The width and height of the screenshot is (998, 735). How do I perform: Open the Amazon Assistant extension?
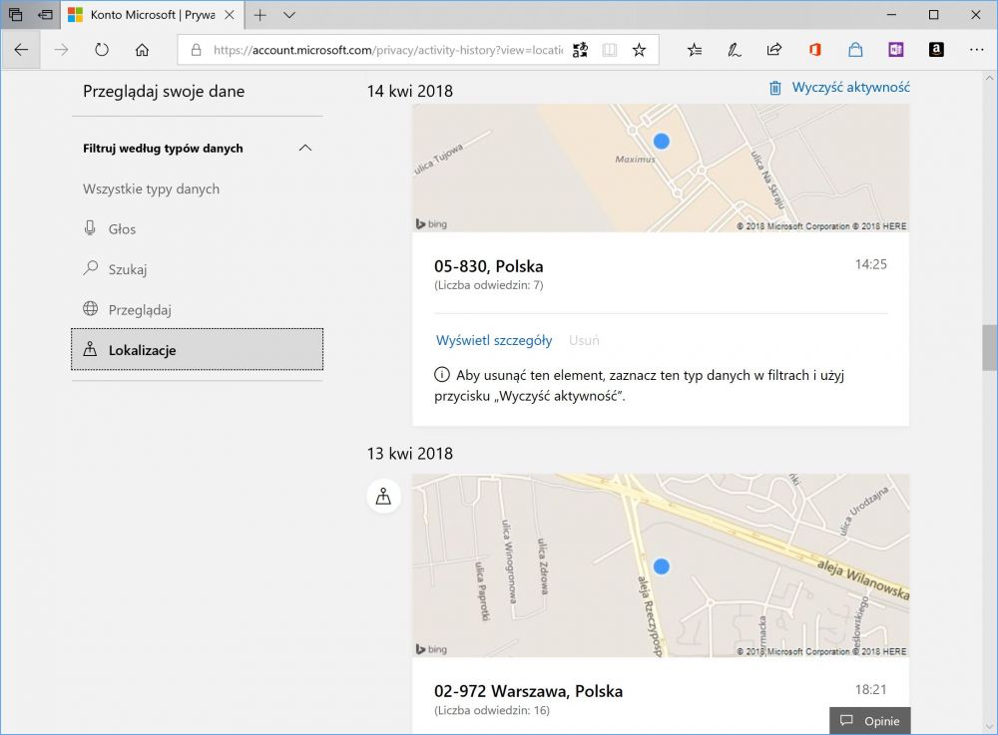pyautogui.click(x=936, y=50)
